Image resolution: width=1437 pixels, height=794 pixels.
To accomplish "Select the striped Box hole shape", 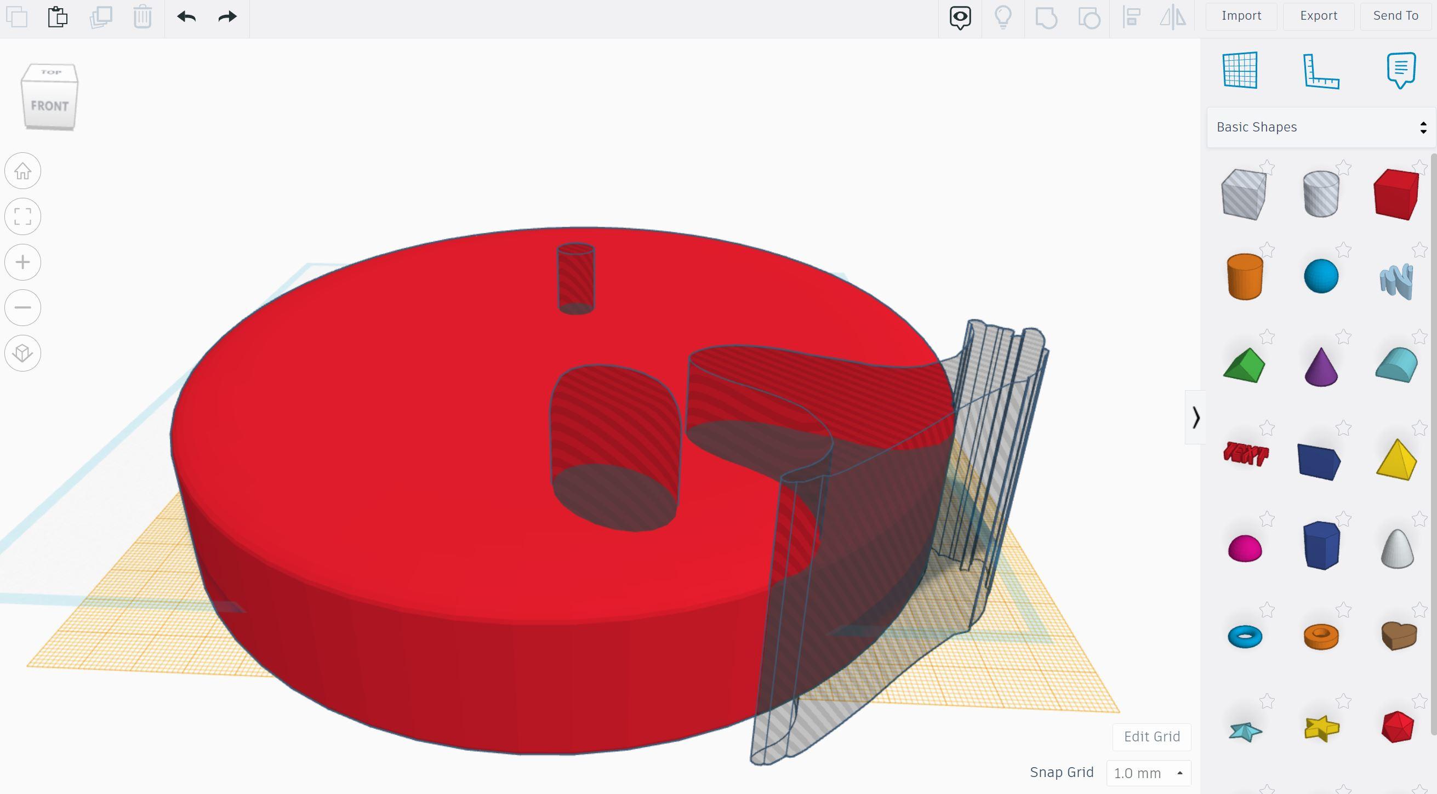I will pos(1244,195).
